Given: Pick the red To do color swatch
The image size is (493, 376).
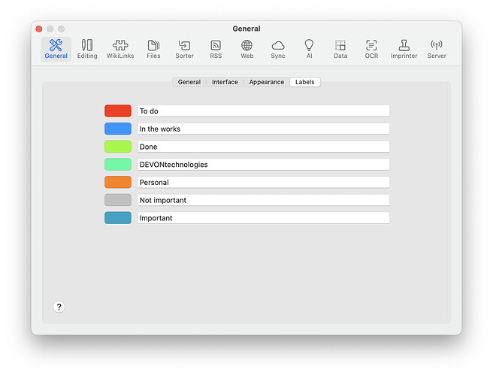Looking at the screenshot, I should (x=118, y=111).
